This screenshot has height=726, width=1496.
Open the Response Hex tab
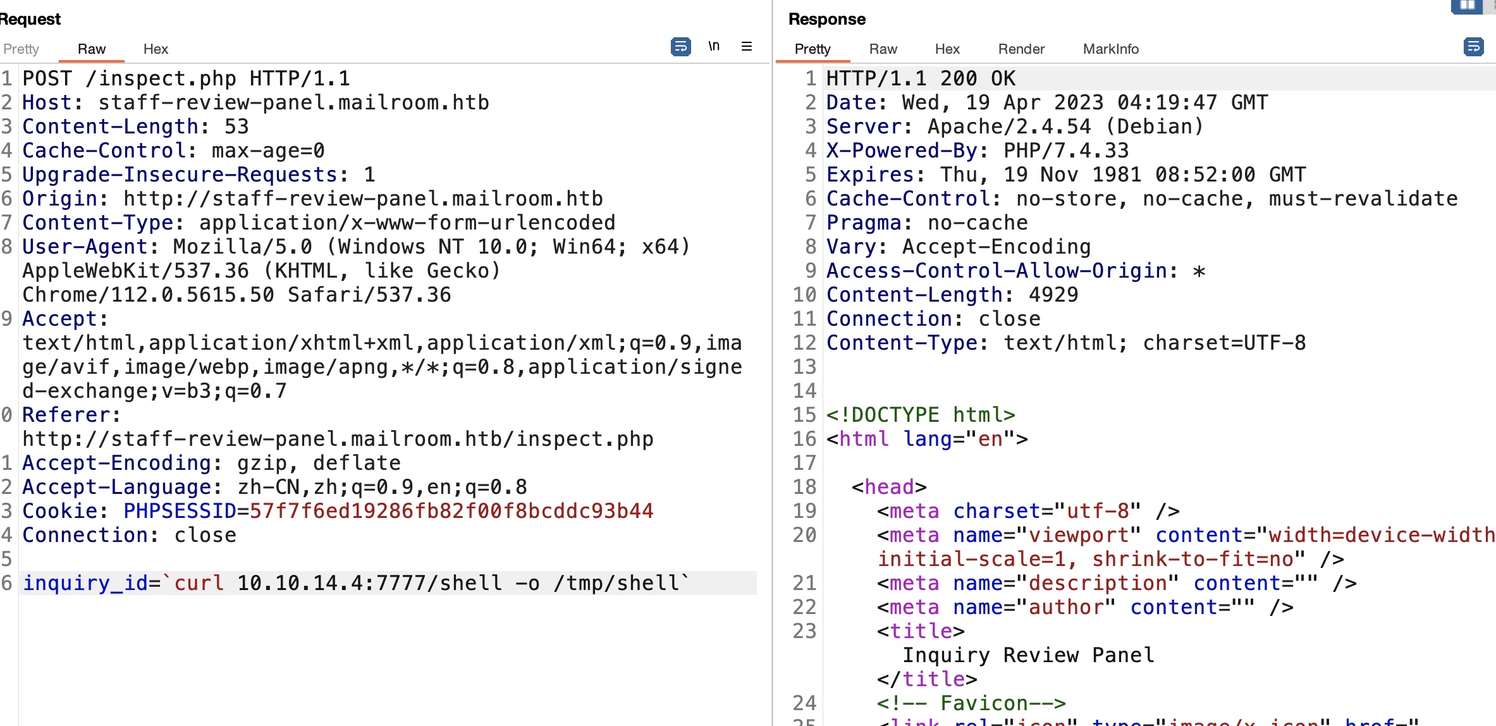947,49
